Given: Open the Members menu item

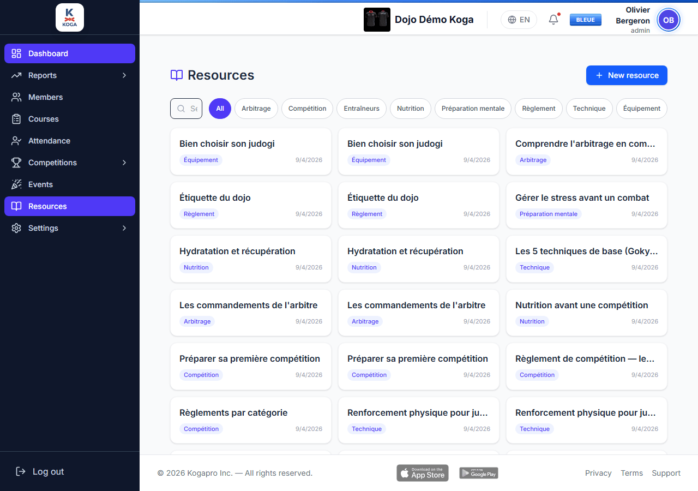Looking at the screenshot, I should (x=70, y=97).
